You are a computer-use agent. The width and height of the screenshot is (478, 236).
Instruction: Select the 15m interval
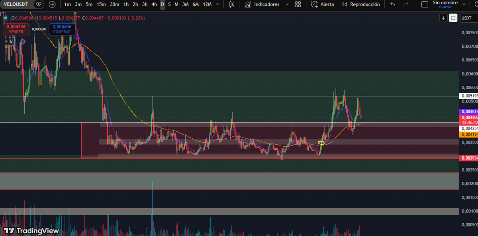[x=101, y=4]
